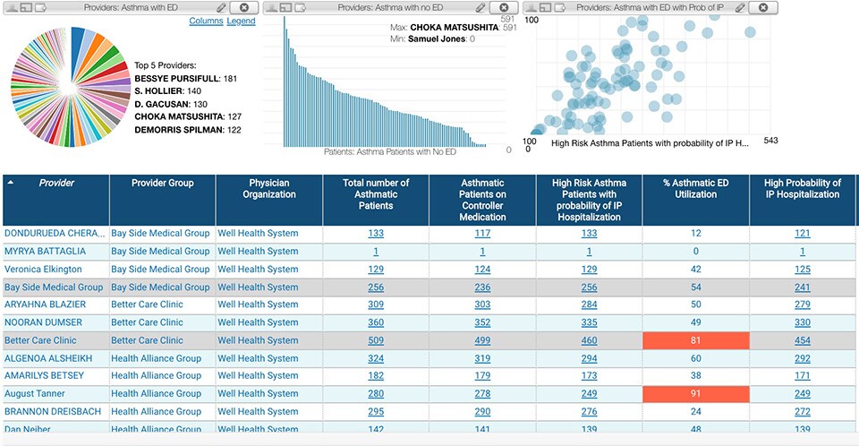Viewport: 859px width, 446px height.
Task: Click the tag icon on 'Asthma with ED' panel
Action: point(42,7)
